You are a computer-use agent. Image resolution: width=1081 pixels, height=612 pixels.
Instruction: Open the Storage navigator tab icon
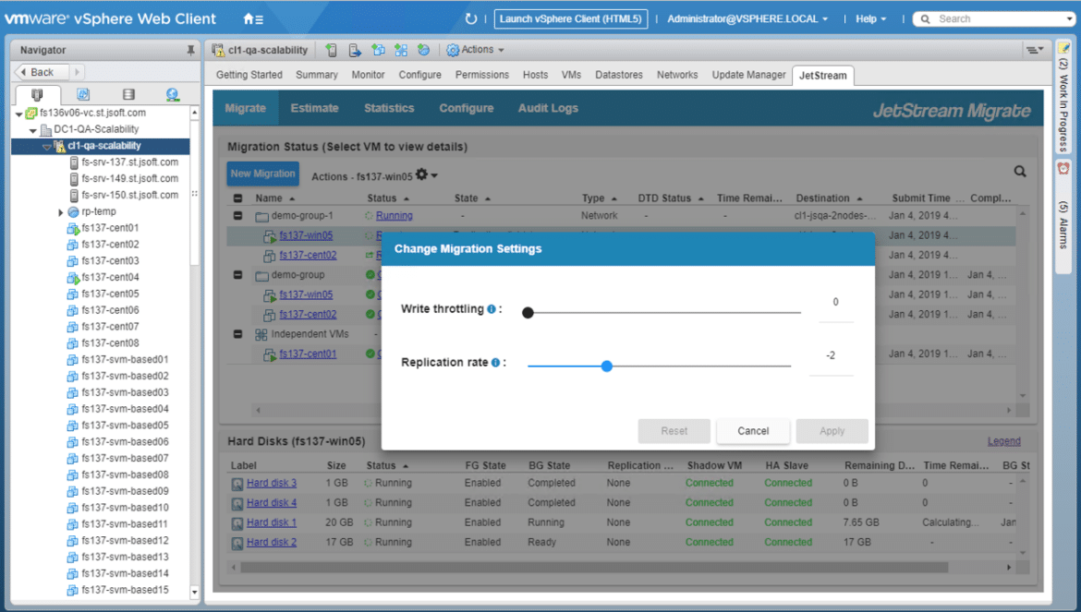pos(128,93)
